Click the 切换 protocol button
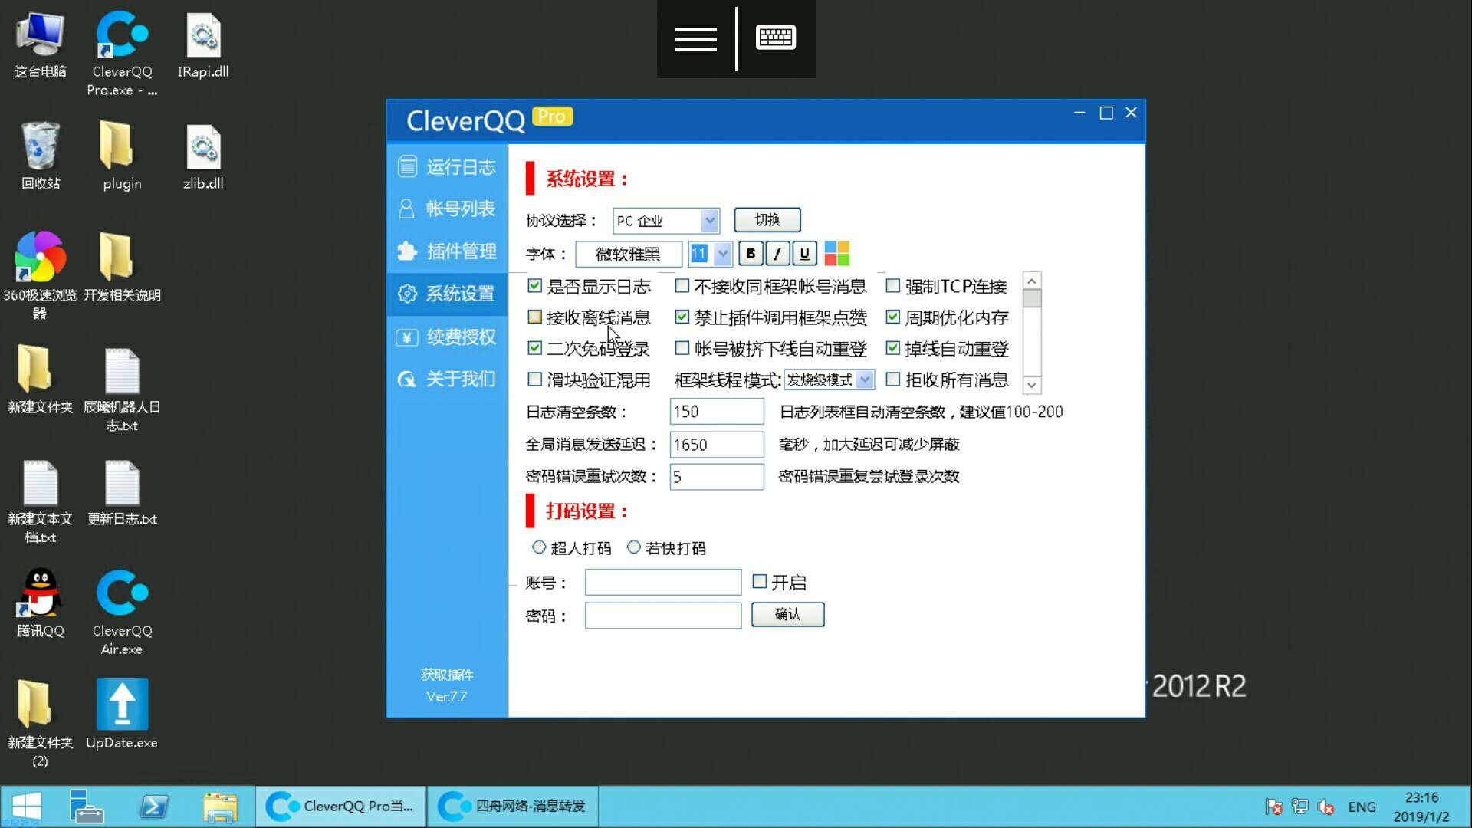This screenshot has width=1472, height=828. 767,220
